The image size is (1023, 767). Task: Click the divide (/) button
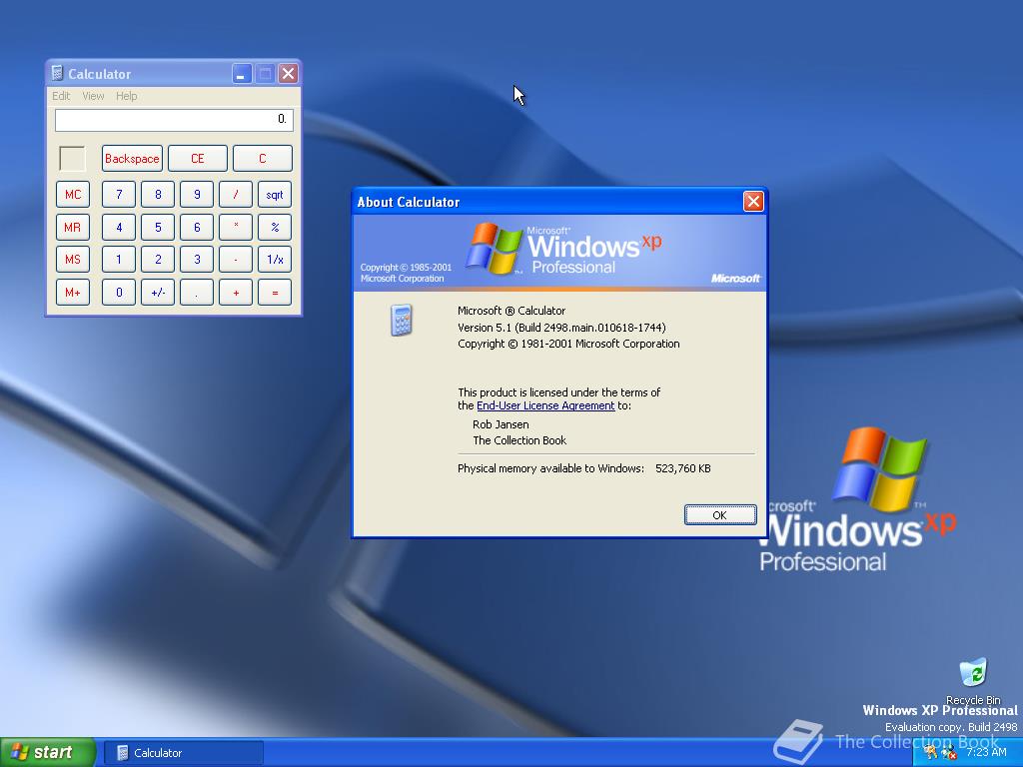pos(236,195)
